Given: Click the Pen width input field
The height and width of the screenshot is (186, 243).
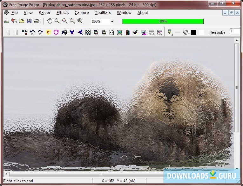Looking at the screenshot, I should pyautogui.click(x=235, y=31).
